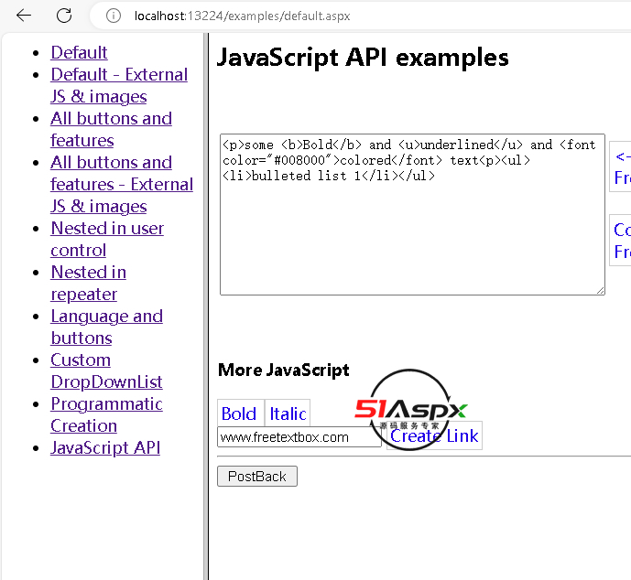631x580 pixels.
Task: Open Programmatic Creation link
Action: click(106, 414)
